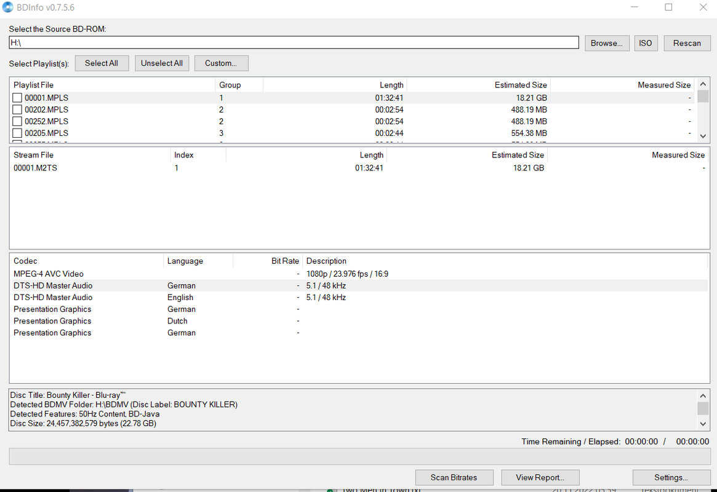Click the Disc Size line in info box

(83, 424)
